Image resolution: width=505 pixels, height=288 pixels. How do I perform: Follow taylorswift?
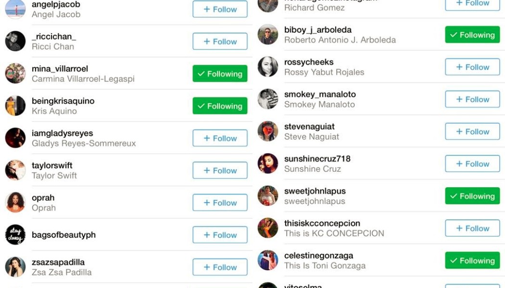[220, 170]
